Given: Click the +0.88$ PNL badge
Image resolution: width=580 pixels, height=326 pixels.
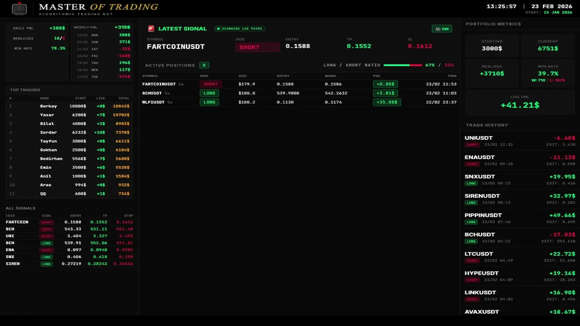Looking at the screenshot, I should click(385, 84).
